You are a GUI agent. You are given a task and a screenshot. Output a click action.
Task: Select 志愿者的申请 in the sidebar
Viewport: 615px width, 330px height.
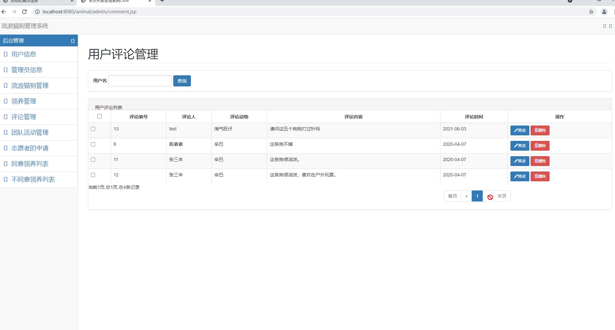[x=30, y=148]
